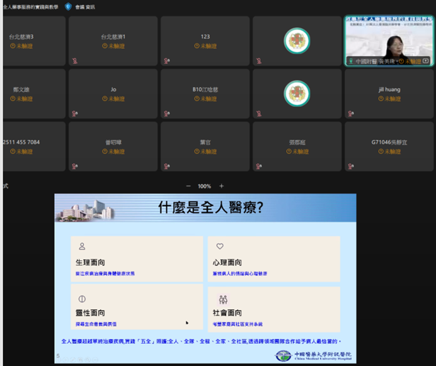Click muted mic icon on B10江唸慈 tile
This screenshot has height=366, width=436.
[167, 113]
